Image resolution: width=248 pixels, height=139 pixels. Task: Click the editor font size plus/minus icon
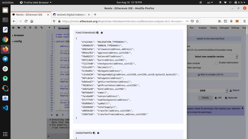tap(54, 28)
